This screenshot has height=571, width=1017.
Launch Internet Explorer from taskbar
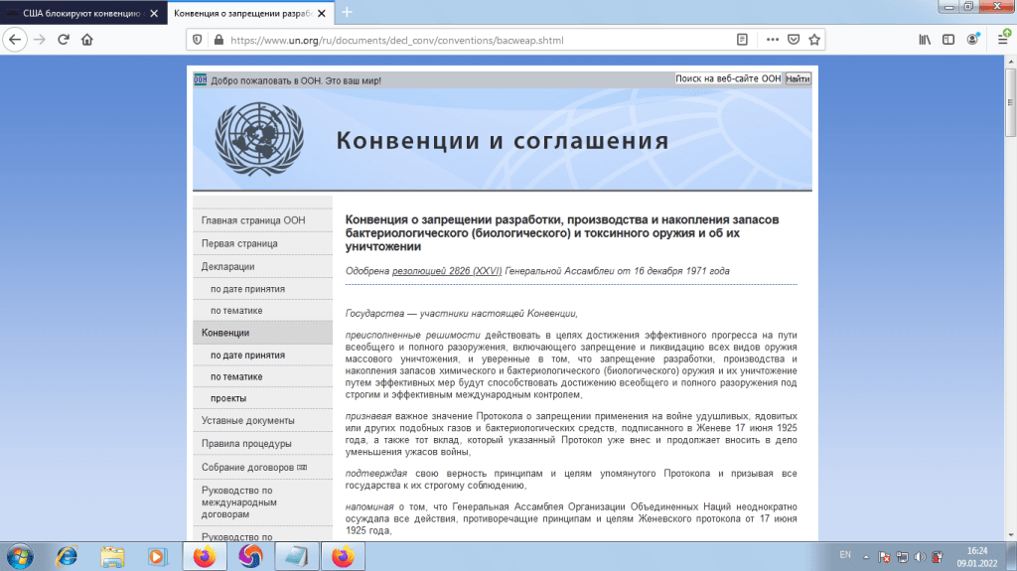[x=67, y=557]
